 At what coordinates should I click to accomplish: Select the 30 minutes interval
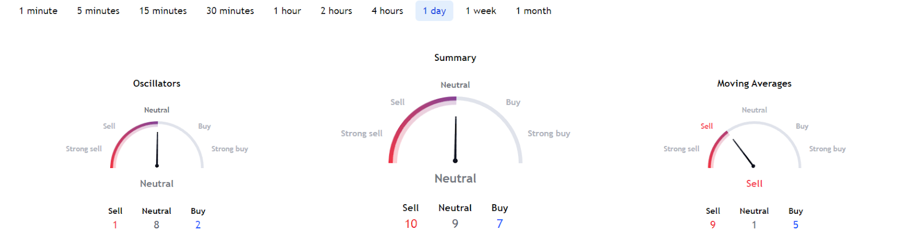coord(230,11)
